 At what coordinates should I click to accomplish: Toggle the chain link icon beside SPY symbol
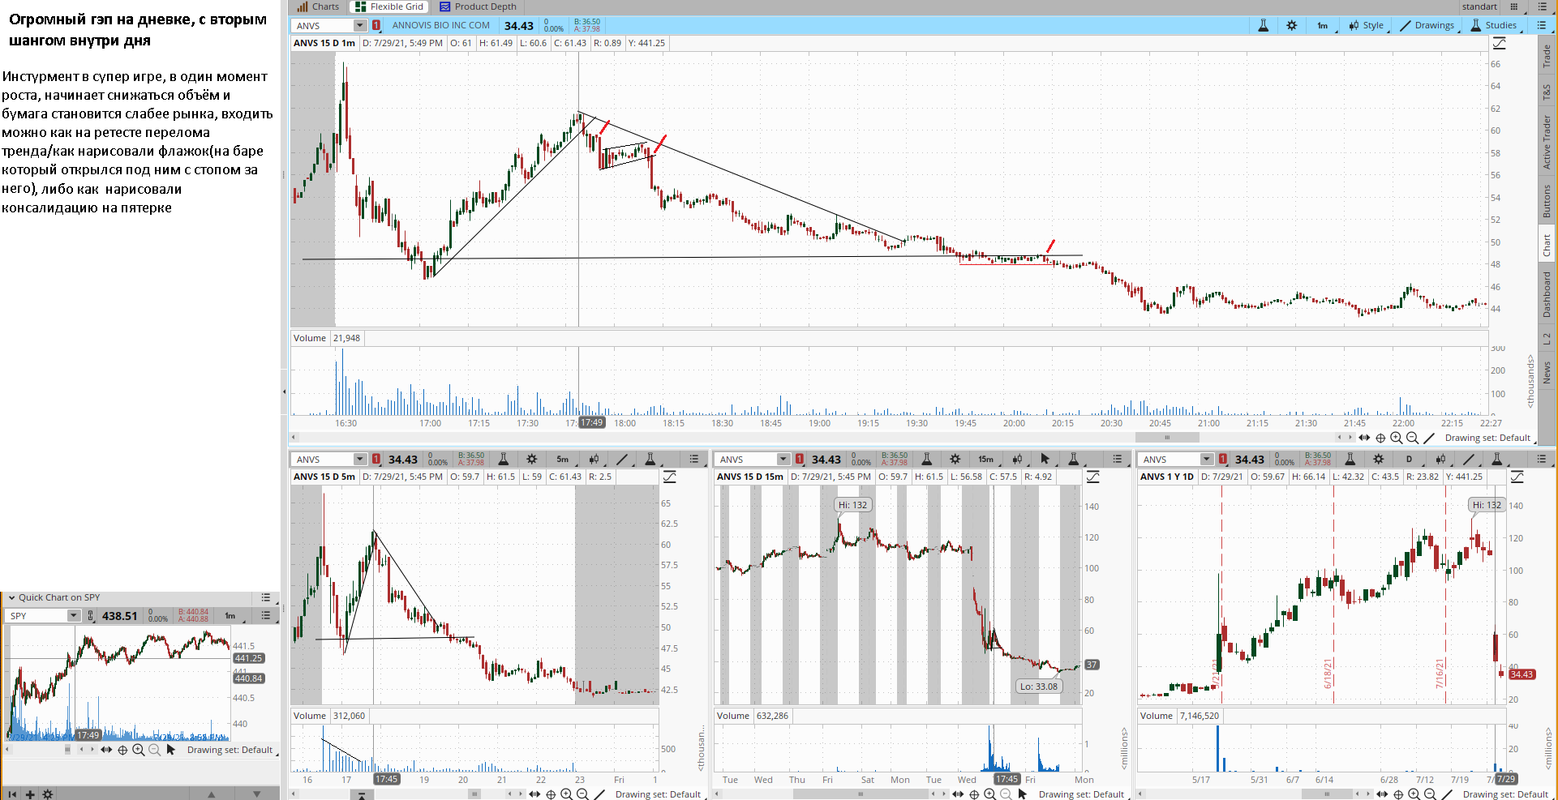click(91, 616)
